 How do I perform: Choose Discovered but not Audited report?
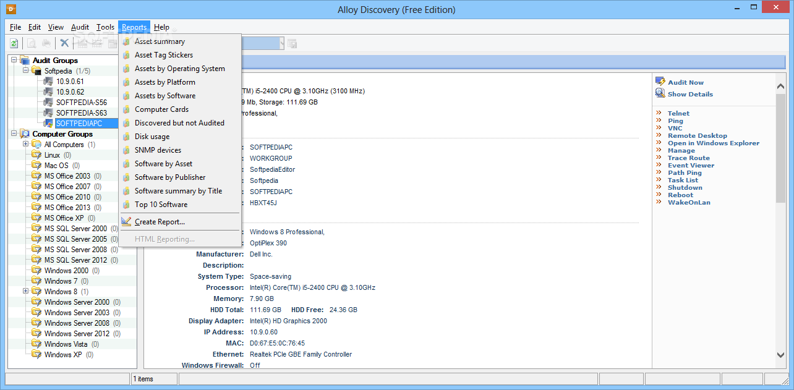(x=179, y=123)
